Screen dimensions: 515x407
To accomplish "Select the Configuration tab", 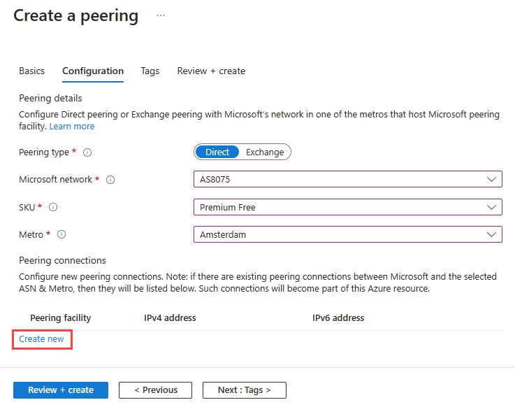I will (93, 71).
